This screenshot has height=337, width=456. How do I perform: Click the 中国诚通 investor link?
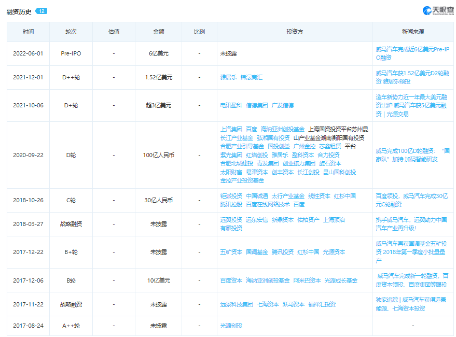[257, 196]
